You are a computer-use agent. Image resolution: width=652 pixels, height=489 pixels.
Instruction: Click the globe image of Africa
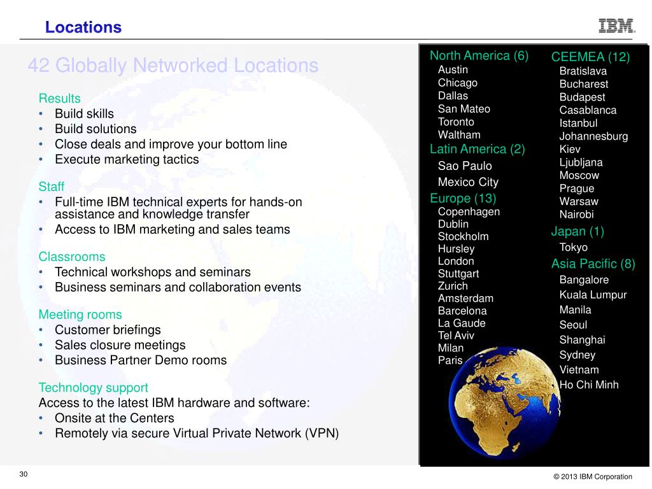[504, 402]
